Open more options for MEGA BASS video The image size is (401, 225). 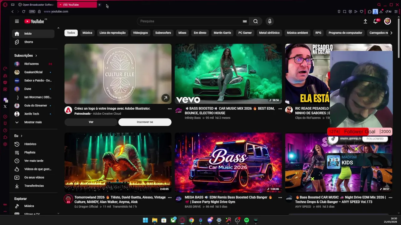[280, 197]
